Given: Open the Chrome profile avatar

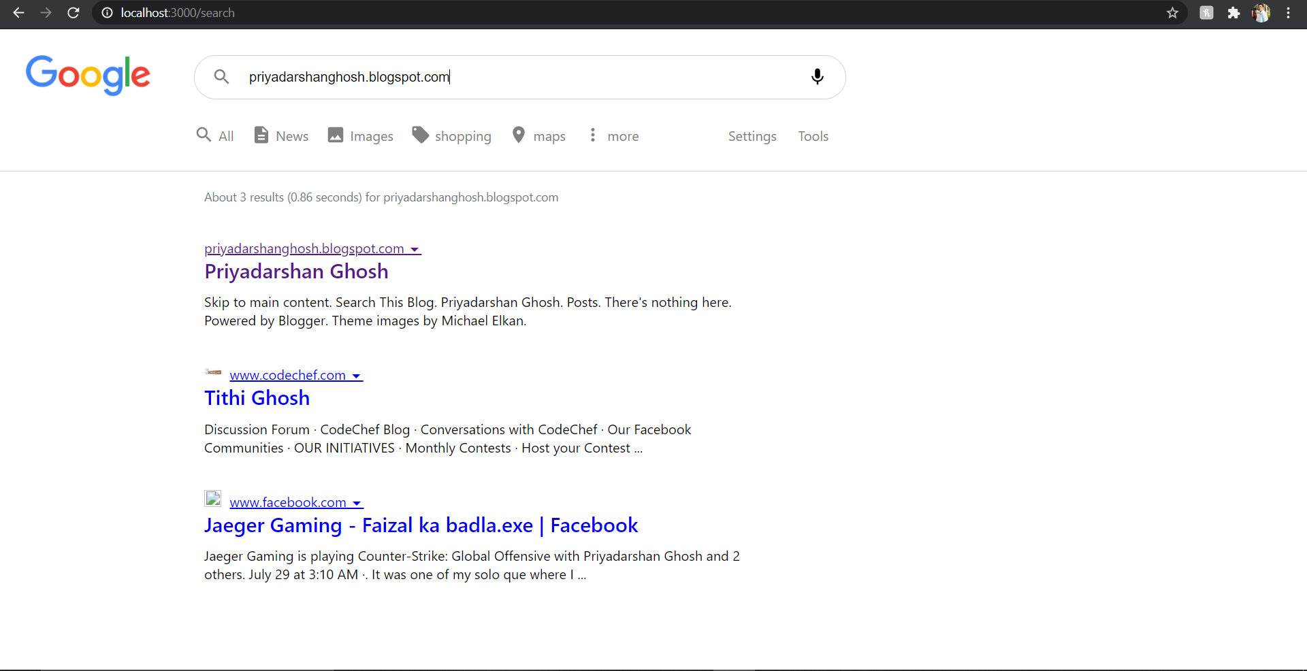Looking at the screenshot, I should (x=1261, y=13).
